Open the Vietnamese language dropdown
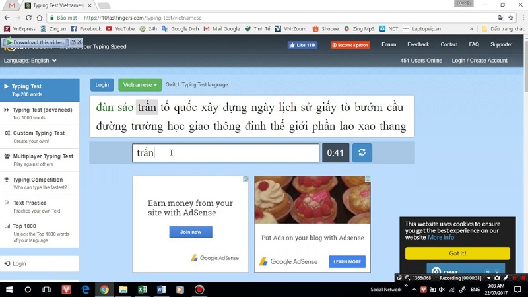Screen dimensions: 528x297 [140, 85]
